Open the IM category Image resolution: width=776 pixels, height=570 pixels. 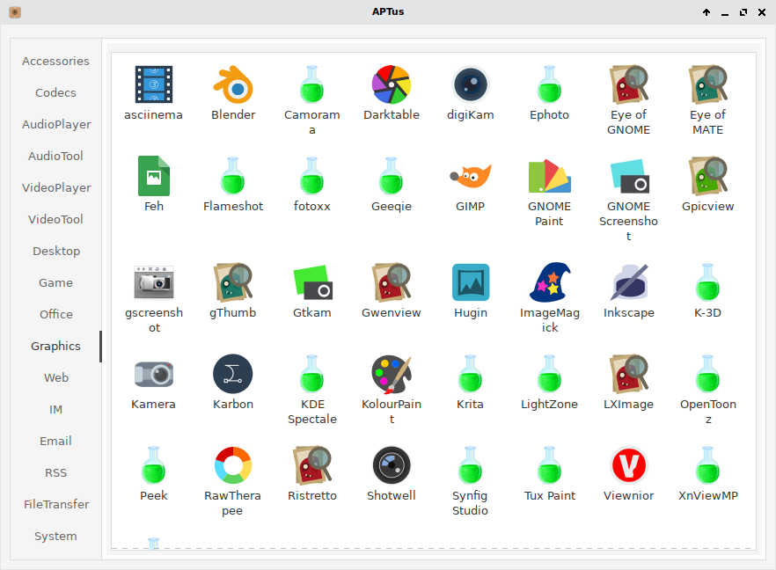click(x=56, y=409)
